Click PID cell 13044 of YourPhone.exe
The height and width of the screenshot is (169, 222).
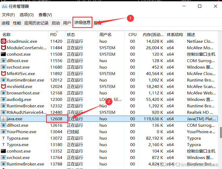(x=56, y=132)
